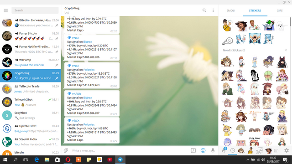
Task: Select the CryptoPing chat in the list
Action: pos(31,76)
